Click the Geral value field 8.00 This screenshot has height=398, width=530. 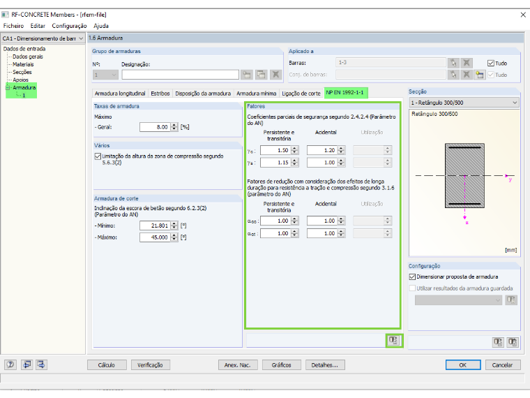pyautogui.click(x=155, y=127)
